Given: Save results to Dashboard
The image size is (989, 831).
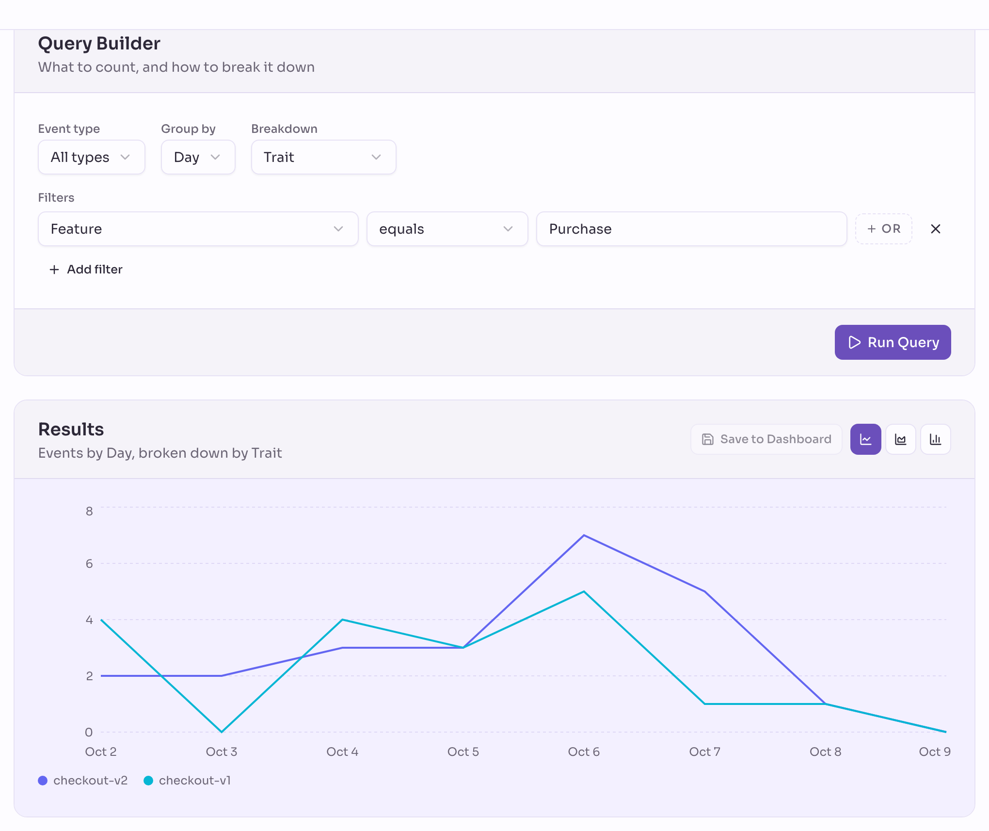Looking at the screenshot, I should pyautogui.click(x=766, y=439).
